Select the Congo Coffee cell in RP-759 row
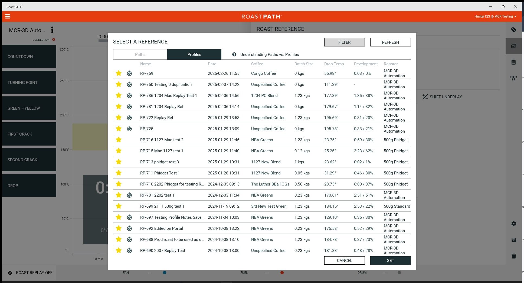 pos(264,73)
